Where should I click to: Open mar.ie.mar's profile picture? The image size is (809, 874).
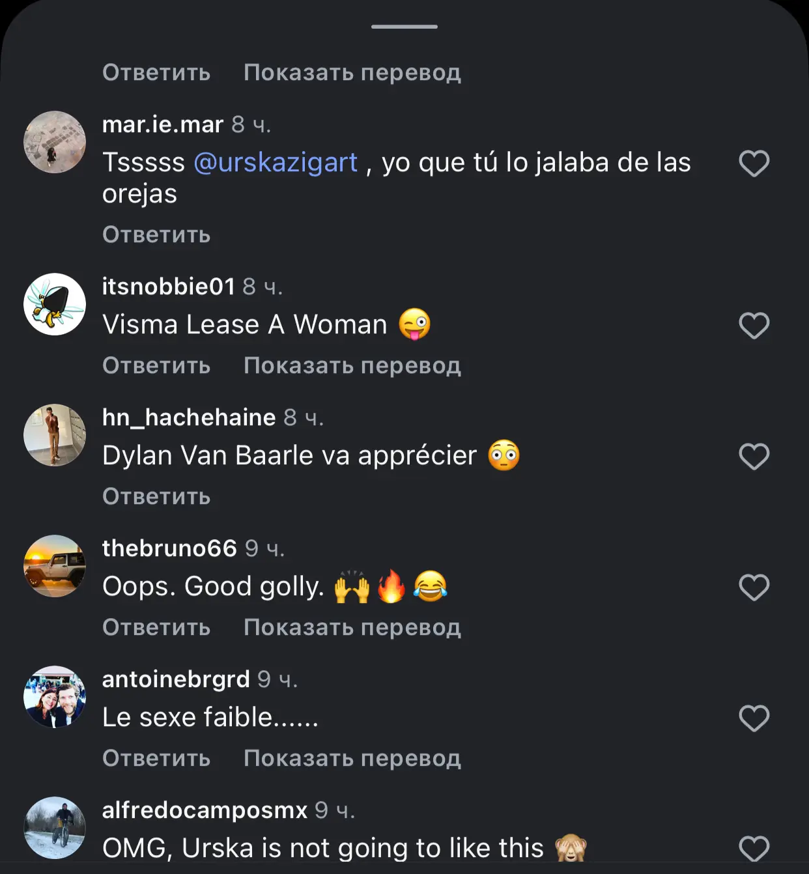coord(55,142)
